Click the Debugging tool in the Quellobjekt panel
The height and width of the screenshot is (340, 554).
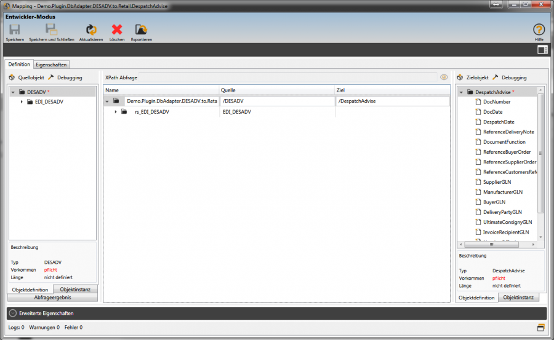click(x=65, y=77)
